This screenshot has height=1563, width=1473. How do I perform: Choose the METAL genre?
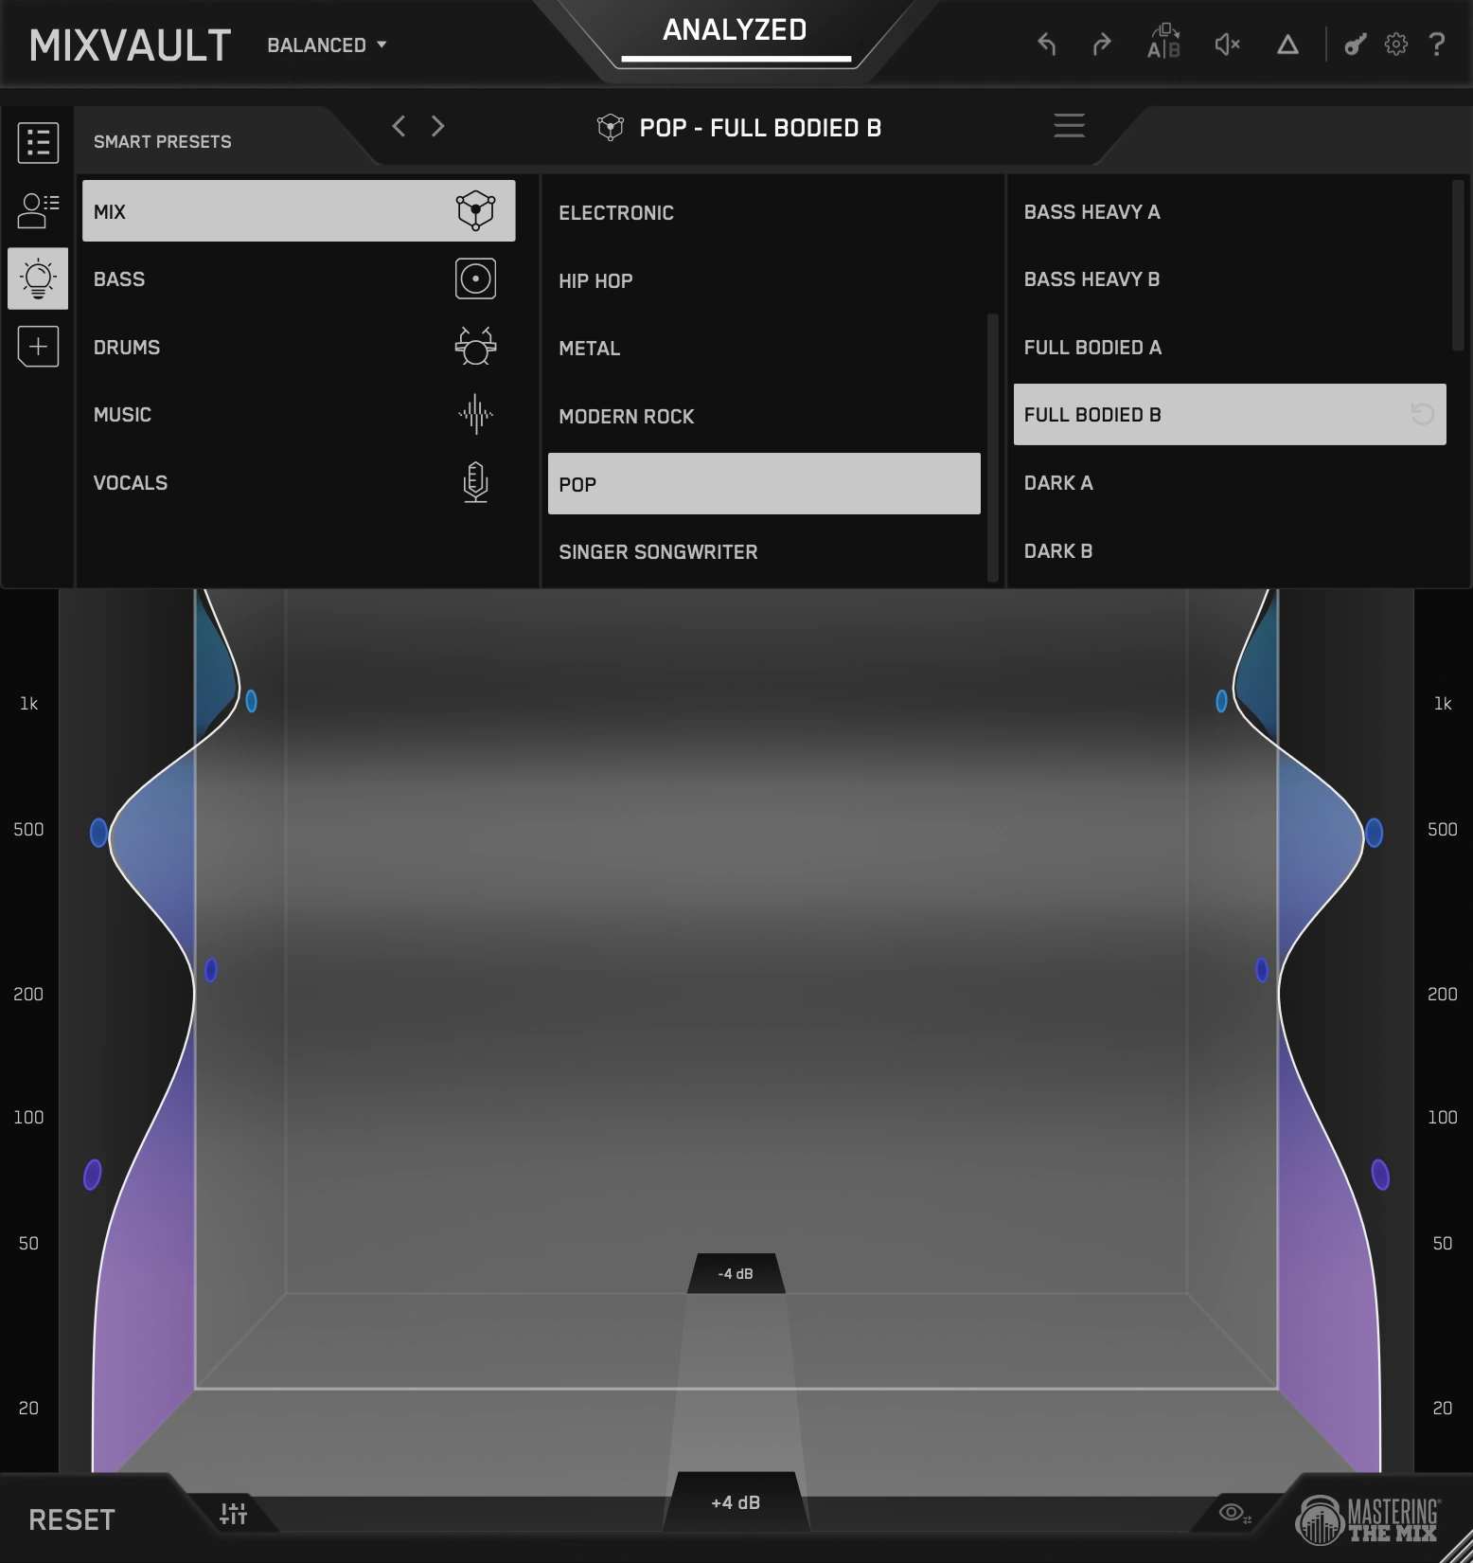click(764, 349)
